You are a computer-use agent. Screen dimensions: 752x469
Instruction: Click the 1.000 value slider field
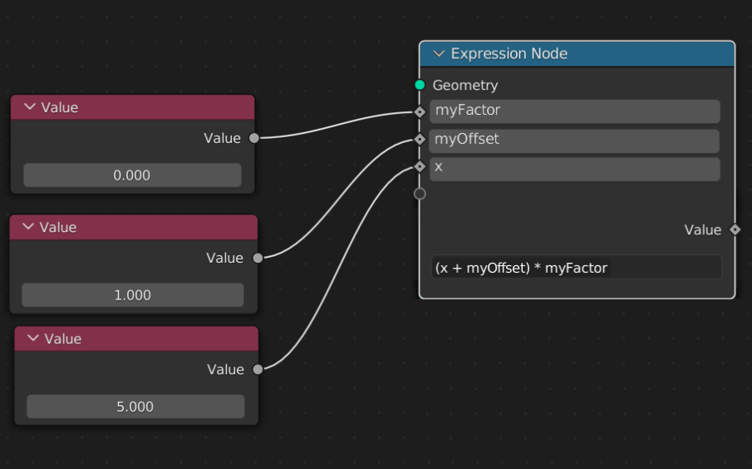(133, 294)
